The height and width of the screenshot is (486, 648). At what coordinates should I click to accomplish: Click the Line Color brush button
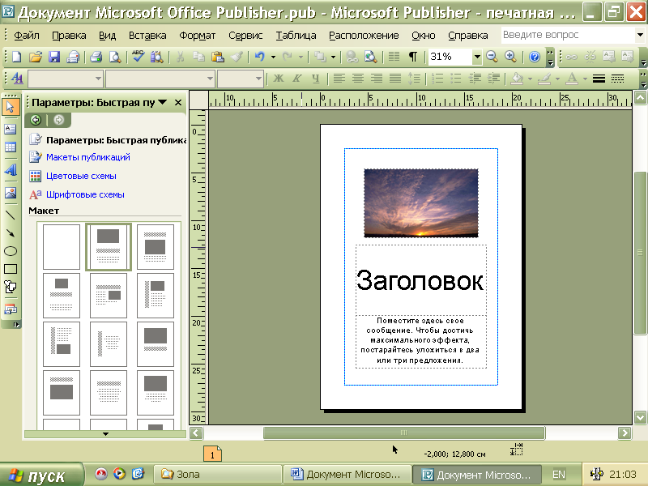pos(544,78)
